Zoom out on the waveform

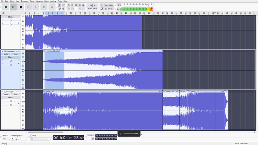(x=73, y=5)
